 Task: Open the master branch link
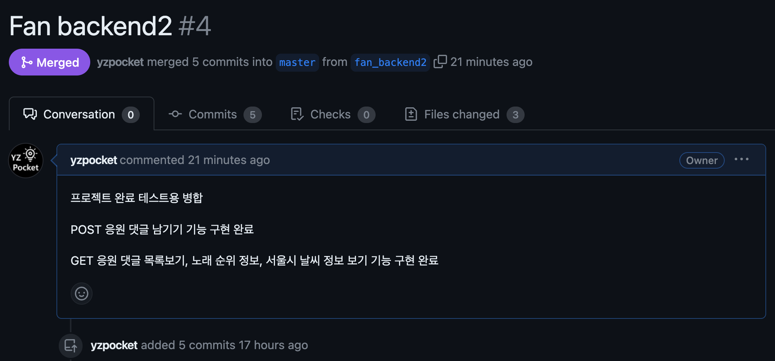point(297,62)
